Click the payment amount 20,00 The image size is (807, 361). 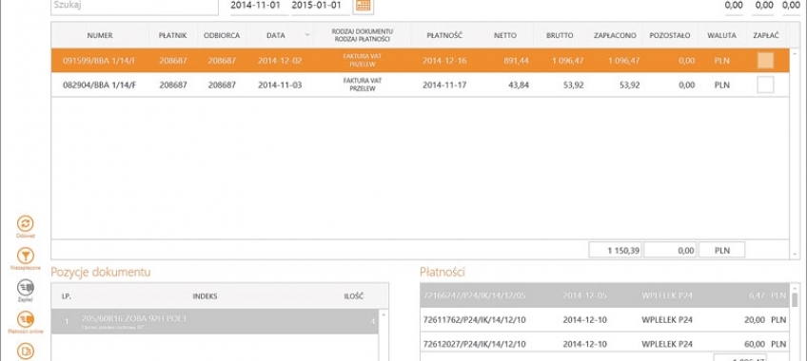(x=754, y=320)
